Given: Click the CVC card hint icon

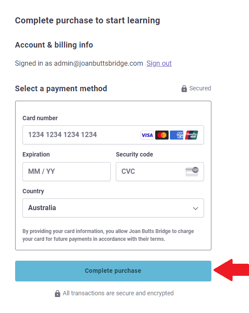Looking at the screenshot, I should [192, 172].
